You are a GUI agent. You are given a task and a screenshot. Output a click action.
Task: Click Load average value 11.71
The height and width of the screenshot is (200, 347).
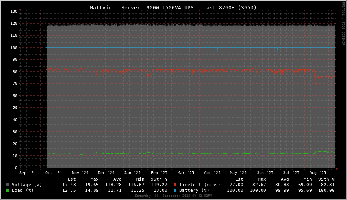115,190
